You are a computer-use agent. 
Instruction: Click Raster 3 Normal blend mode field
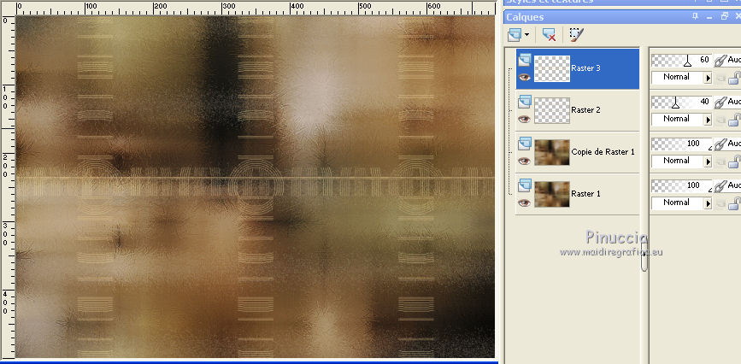[x=678, y=78]
